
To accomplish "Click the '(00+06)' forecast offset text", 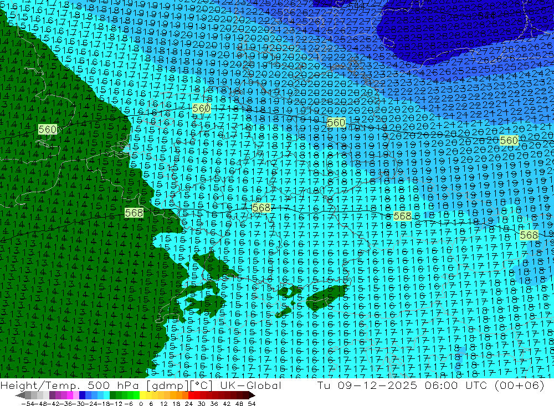I will click(x=519, y=385).
